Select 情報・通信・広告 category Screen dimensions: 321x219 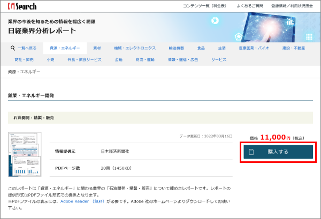(183, 60)
